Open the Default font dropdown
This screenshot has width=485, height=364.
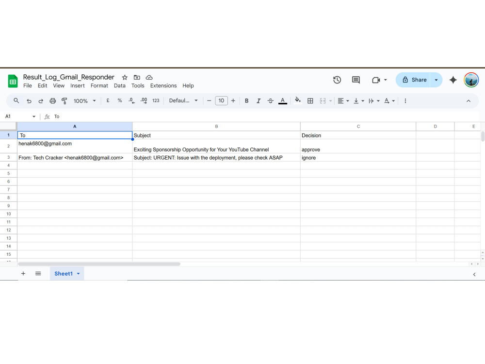[x=183, y=100]
